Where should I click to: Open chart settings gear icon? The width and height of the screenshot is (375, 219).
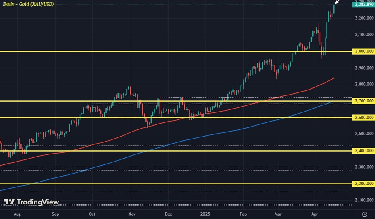point(365,214)
